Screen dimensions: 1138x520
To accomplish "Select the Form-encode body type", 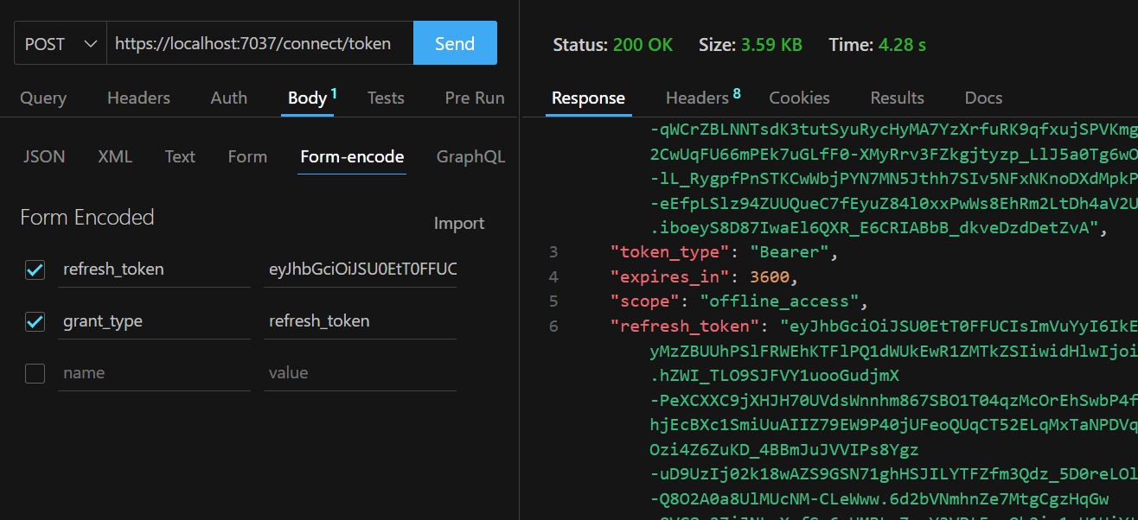I will click(x=352, y=156).
